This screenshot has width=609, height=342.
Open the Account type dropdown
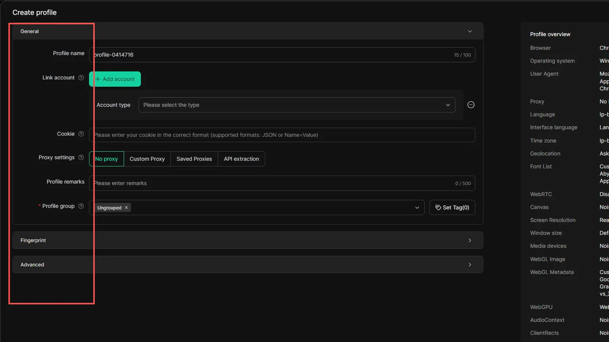(x=297, y=105)
